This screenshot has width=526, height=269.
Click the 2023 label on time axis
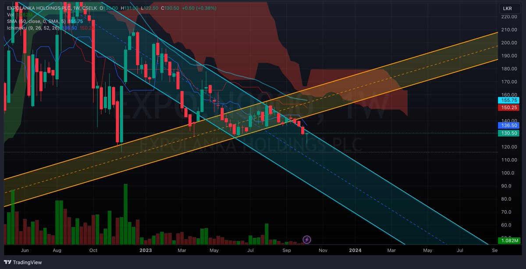145,250
